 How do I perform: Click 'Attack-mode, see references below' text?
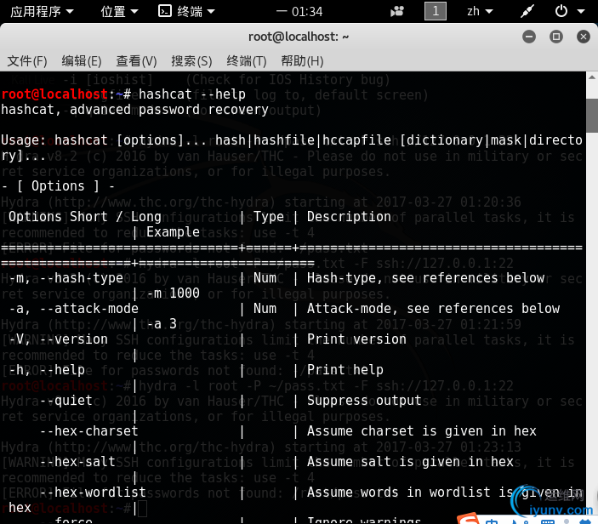pyautogui.click(x=433, y=309)
